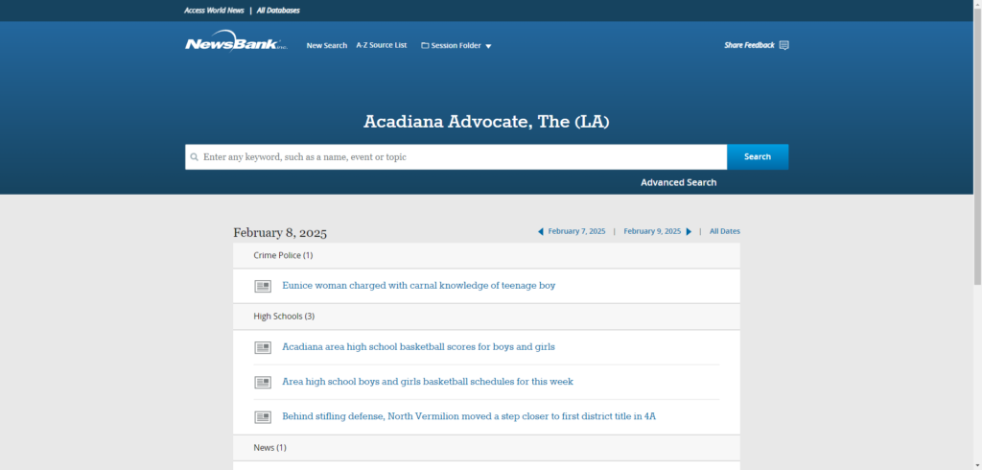View the All Dates link
Image resolution: width=982 pixels, height=470 pixels.
click(x=724, y=231)
